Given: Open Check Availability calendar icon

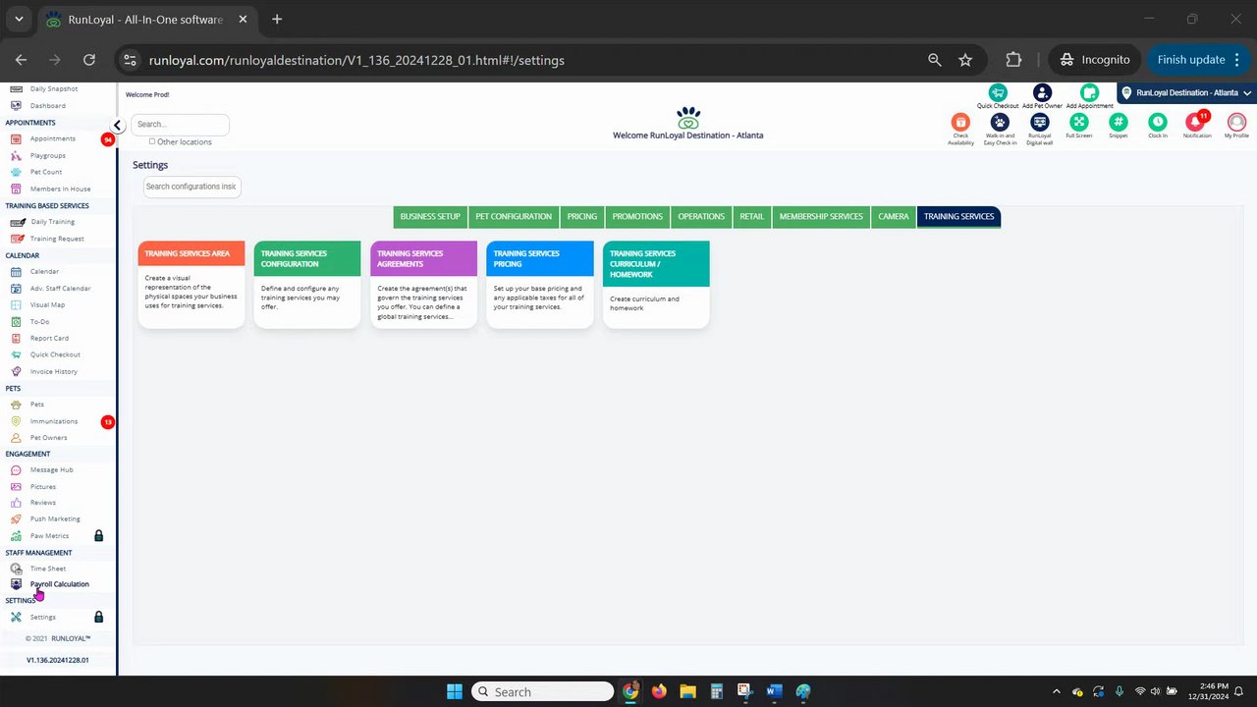Looking at the screenshot, I should click(960, 122).
